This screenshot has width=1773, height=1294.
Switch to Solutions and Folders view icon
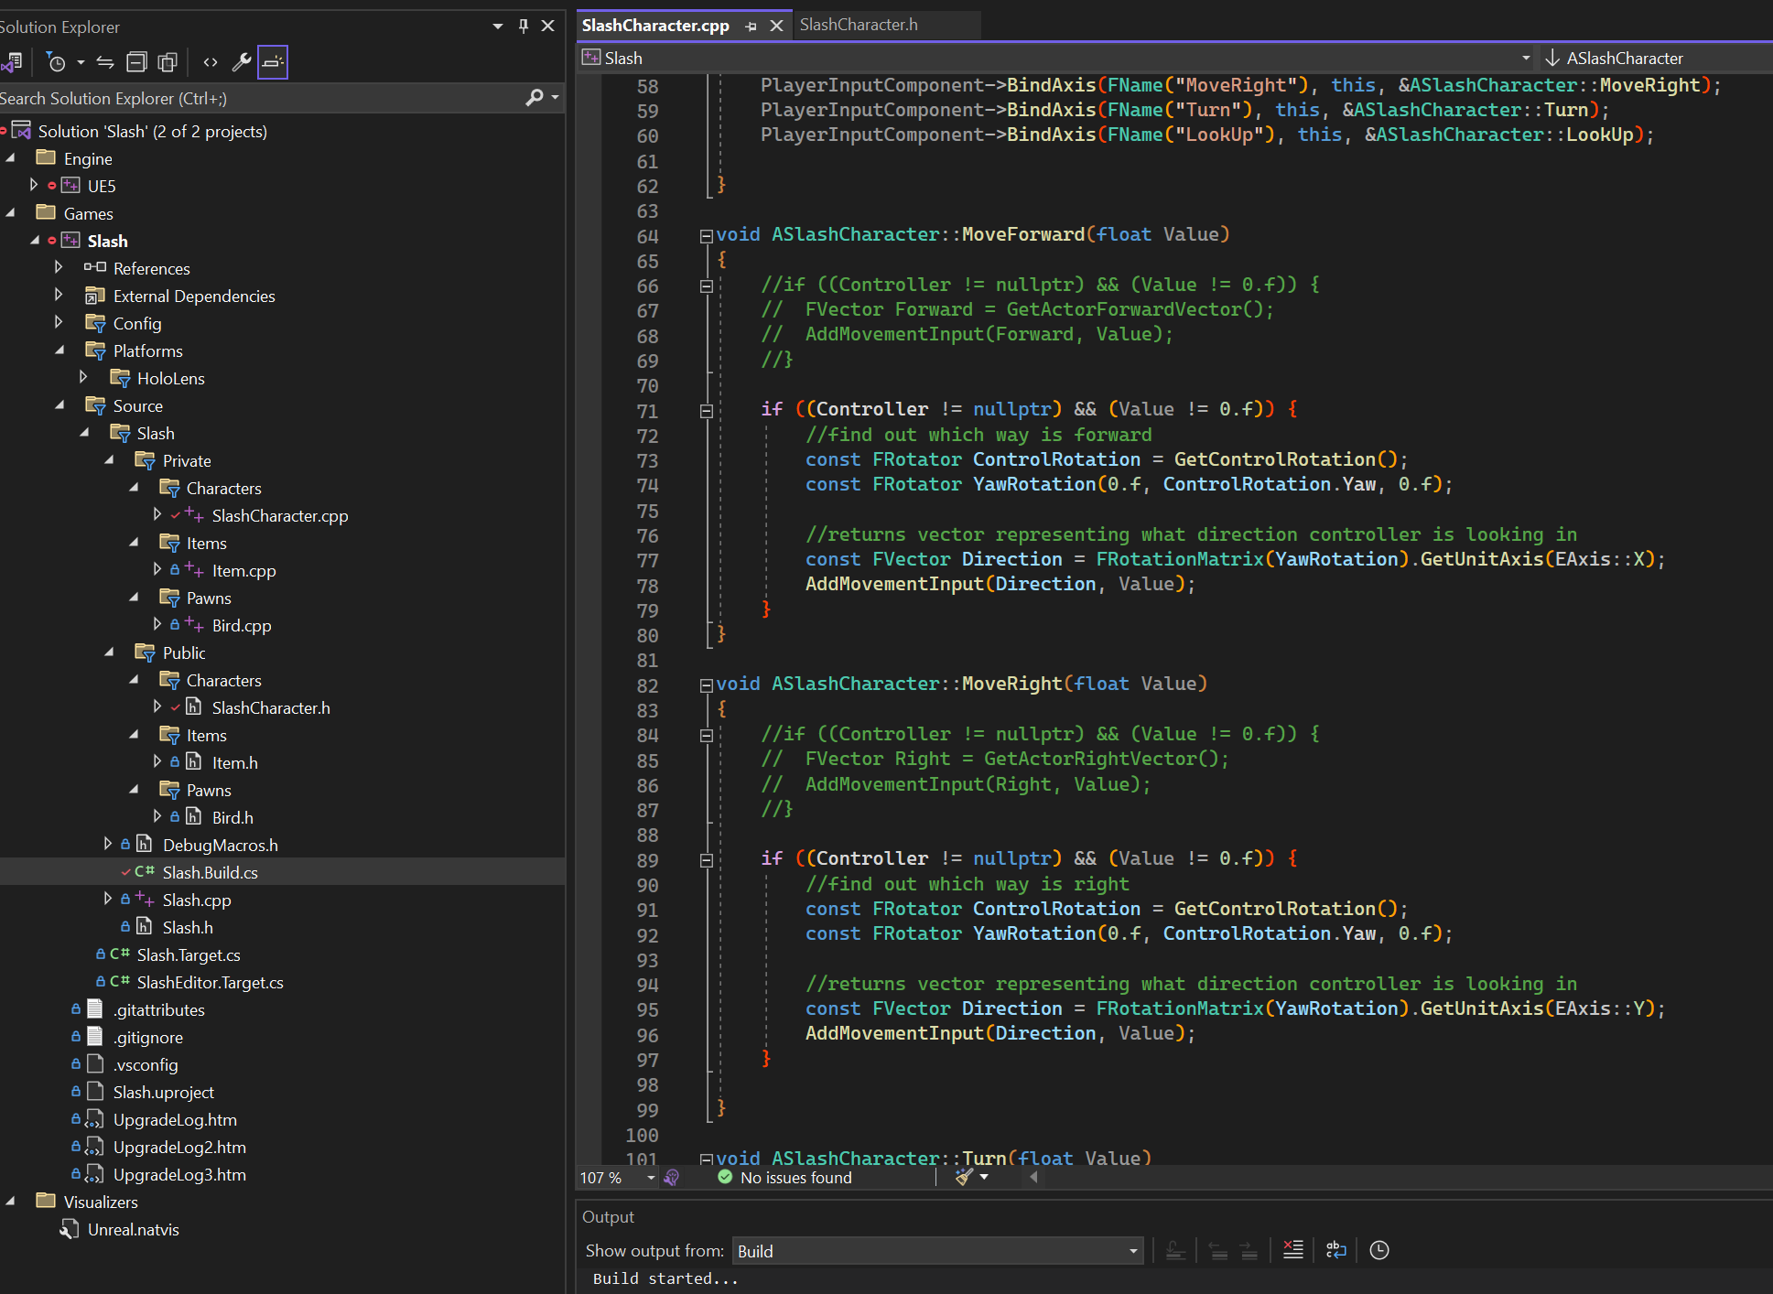pos(13,62)
